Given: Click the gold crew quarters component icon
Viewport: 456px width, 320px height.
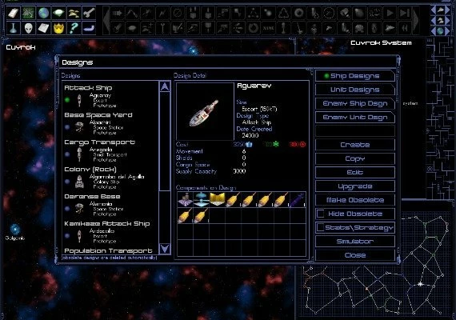Looking at the screenshot, I should (x=218, y=199).
